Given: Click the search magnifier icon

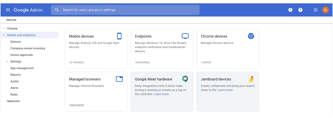Looking at the screenshot, I should point(57,10).
